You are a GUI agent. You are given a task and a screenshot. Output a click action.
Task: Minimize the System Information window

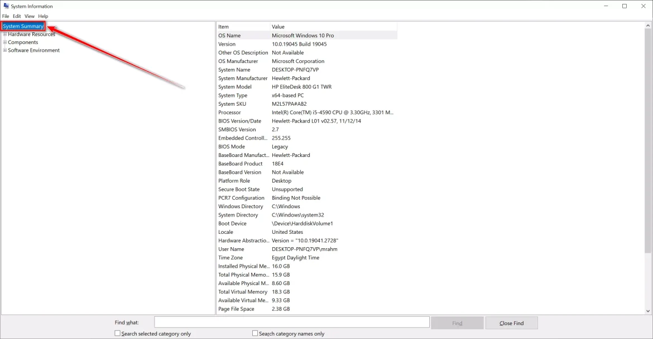pyautogui.click(x=606, y=6)
